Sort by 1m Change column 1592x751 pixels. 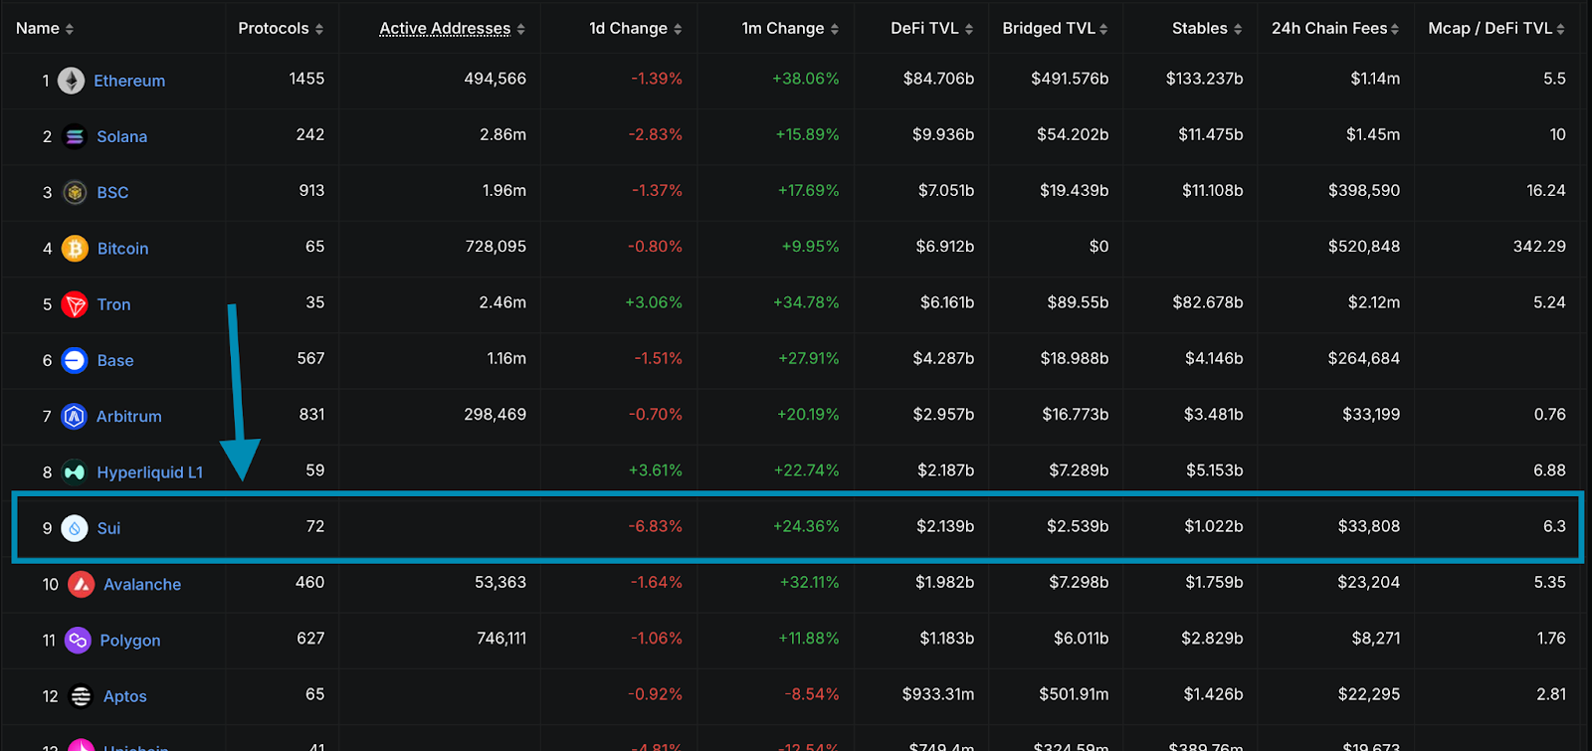(x=790, y=28)
